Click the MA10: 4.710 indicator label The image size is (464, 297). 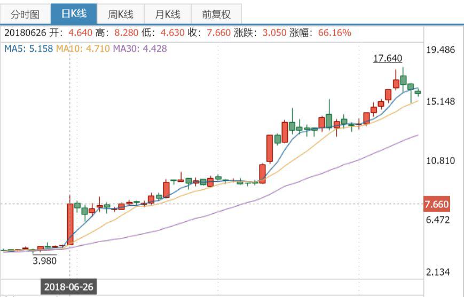click(x=83, y=49)
